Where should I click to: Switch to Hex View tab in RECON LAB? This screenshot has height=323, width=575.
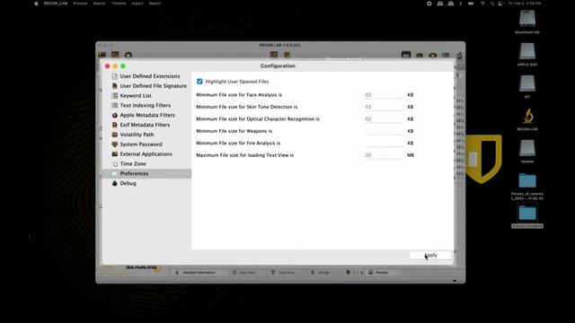[243, 273]
